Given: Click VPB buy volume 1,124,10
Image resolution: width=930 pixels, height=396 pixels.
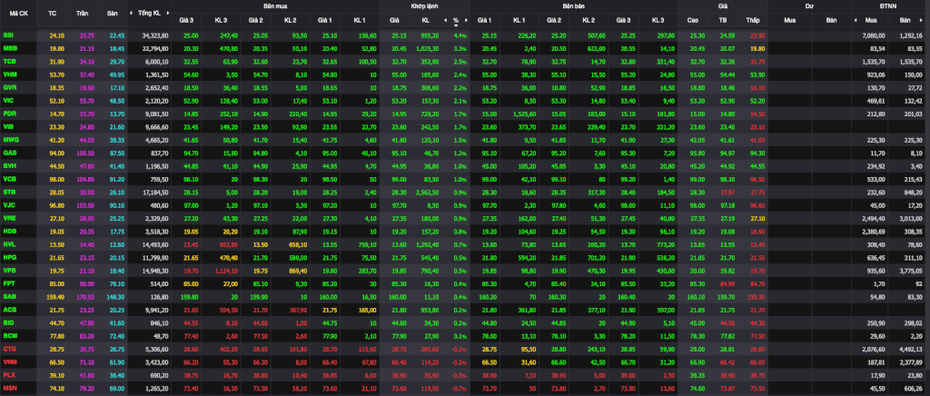Looking at the screenshot, I should (226, 270).
